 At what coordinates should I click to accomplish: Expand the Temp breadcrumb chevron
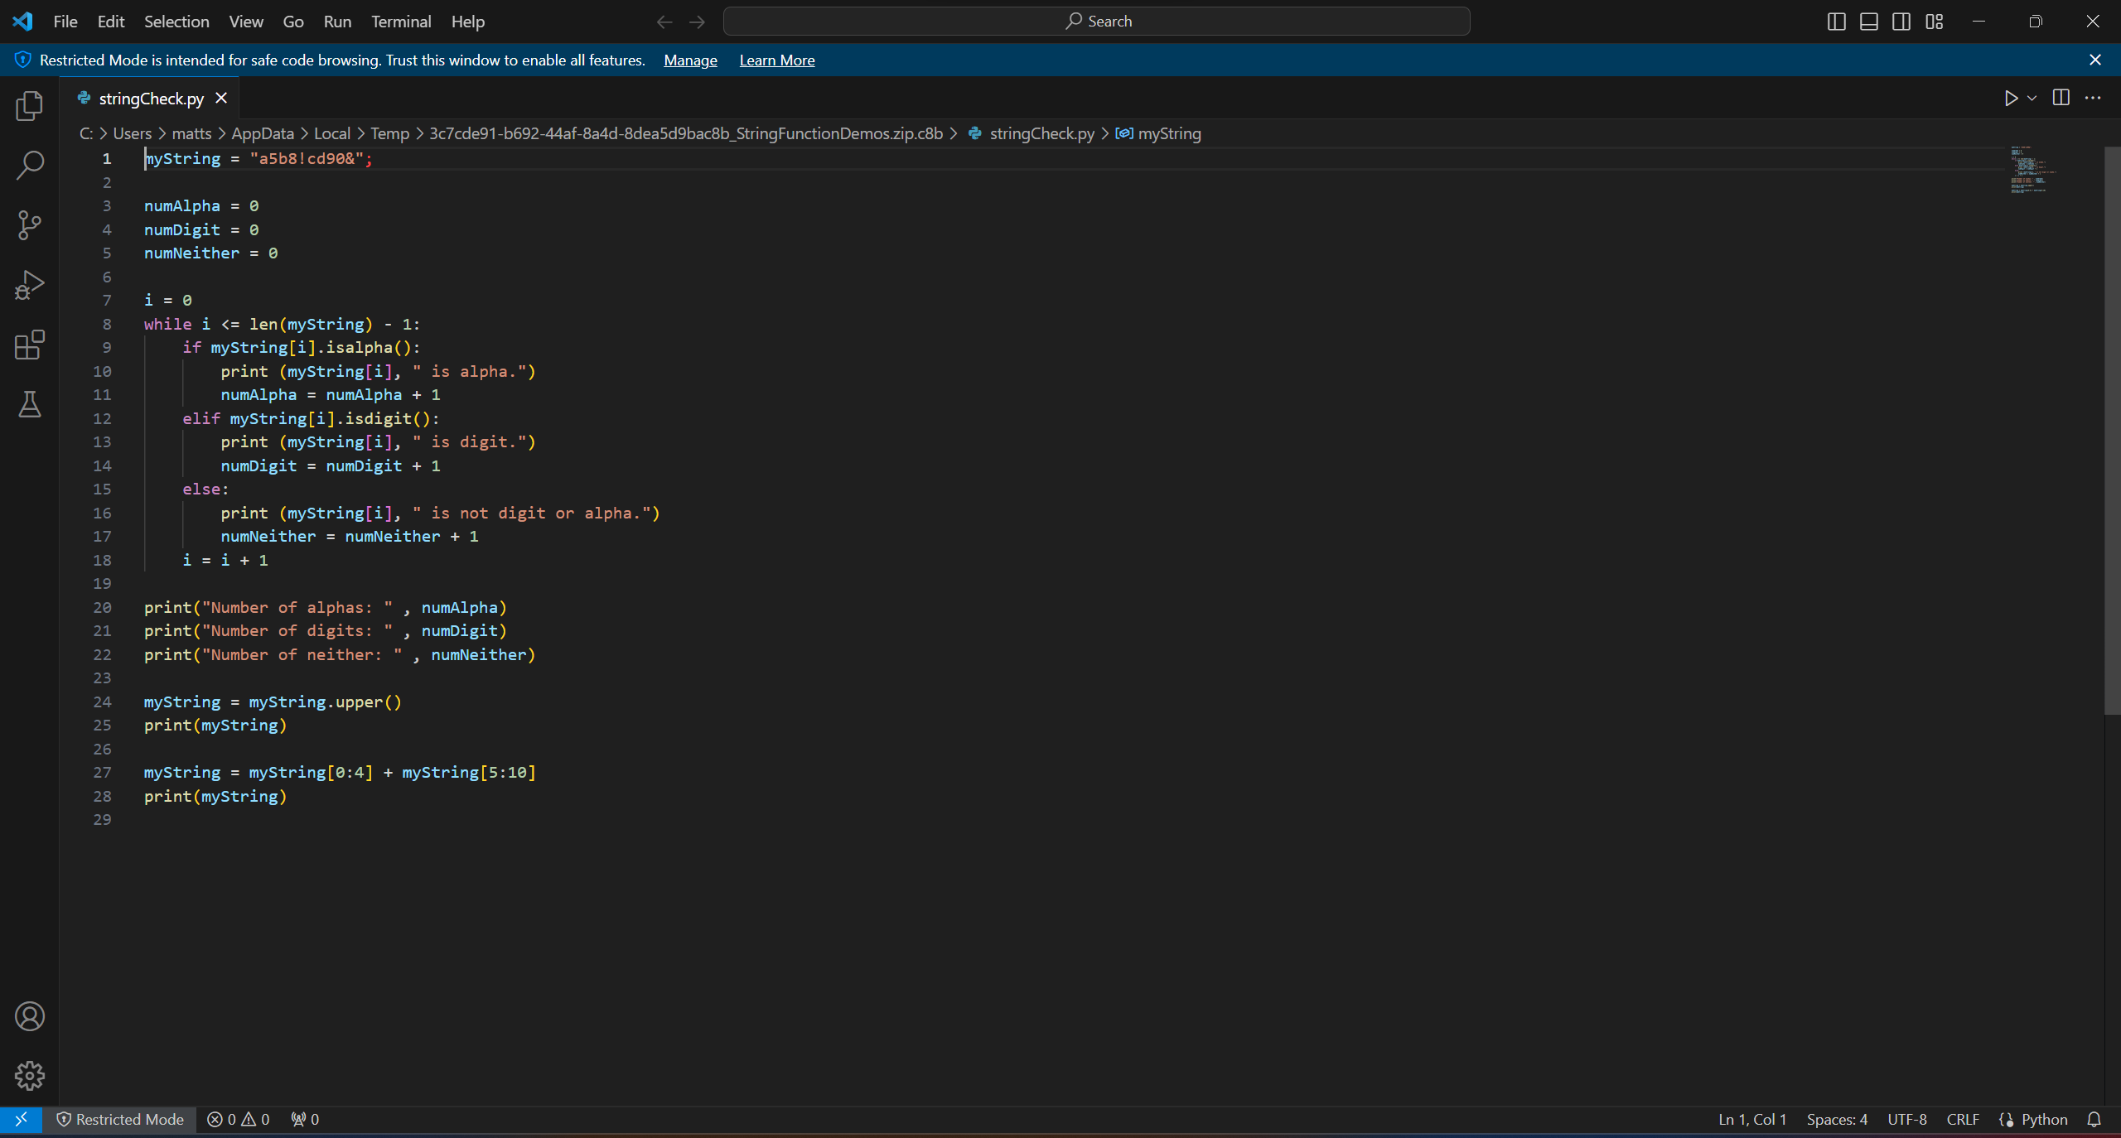(x=418, y=133)
